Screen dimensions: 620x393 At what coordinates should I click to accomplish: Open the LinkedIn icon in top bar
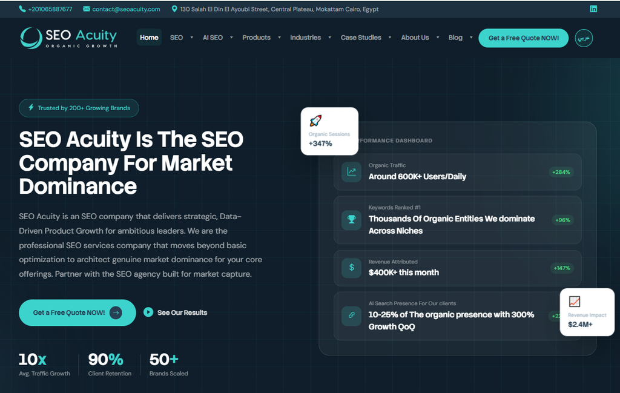(x=593, y=8)
